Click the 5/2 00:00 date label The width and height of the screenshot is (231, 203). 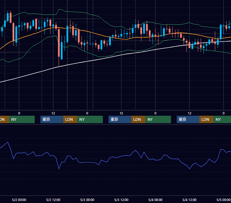[x=19, y=200]
